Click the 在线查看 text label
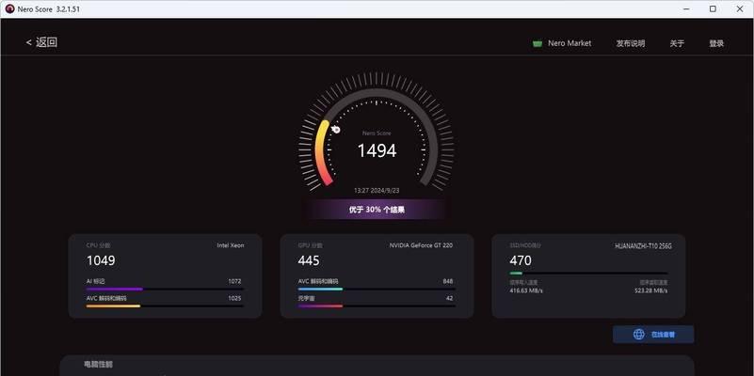754x376 pixels. click(663, 335)
